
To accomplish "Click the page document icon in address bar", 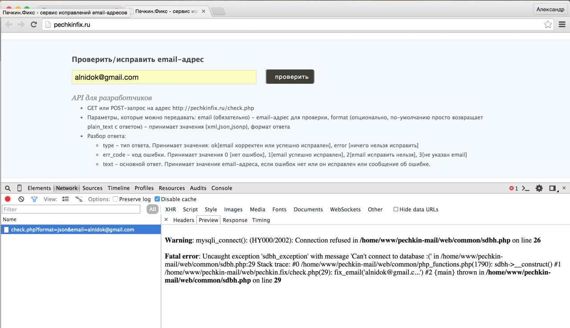I will click(48, 24).
